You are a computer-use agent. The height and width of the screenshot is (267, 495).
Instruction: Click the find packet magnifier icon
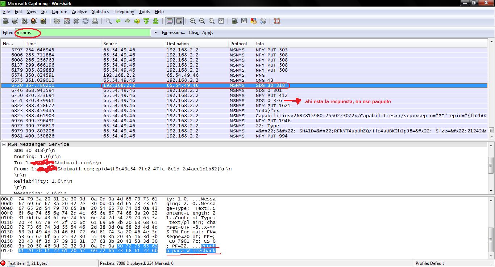pyautogui.click(x=108, y=21)
